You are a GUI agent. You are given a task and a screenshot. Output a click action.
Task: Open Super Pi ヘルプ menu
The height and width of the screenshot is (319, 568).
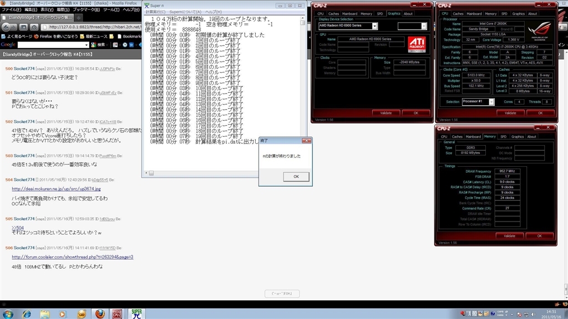214,12
